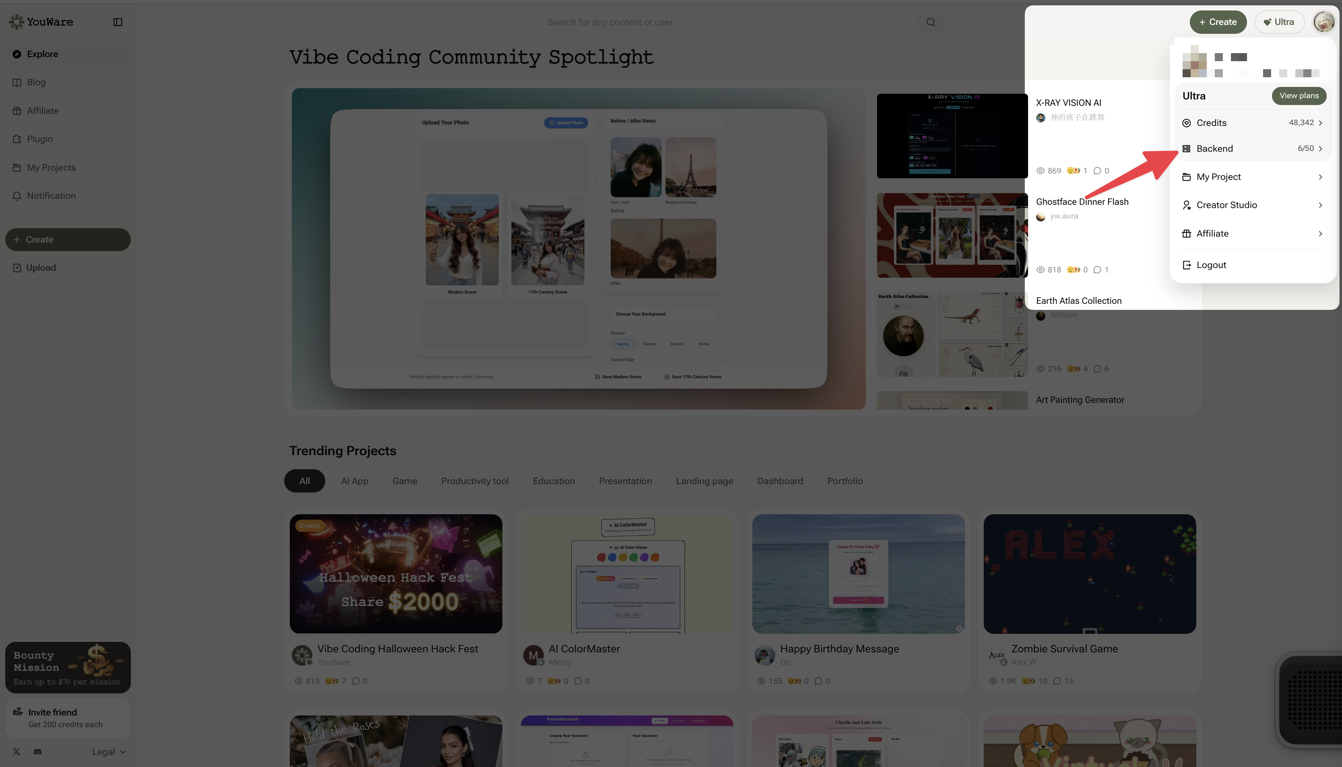1342x767 pixels.
Task: Open the Zombie Survival Game thumbnail
Action: tap(1089, 574)
